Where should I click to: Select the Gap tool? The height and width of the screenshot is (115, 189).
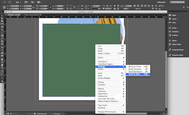click(x=2, y=24)
